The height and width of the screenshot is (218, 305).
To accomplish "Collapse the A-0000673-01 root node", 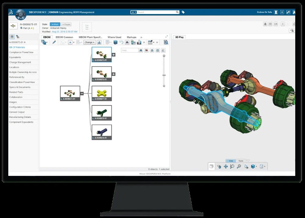I will click(x=82, y=93).
